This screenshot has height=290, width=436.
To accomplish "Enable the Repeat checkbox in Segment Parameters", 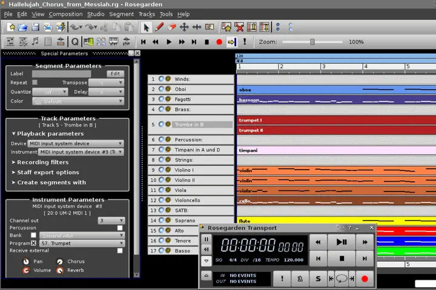I will (35, 82).
